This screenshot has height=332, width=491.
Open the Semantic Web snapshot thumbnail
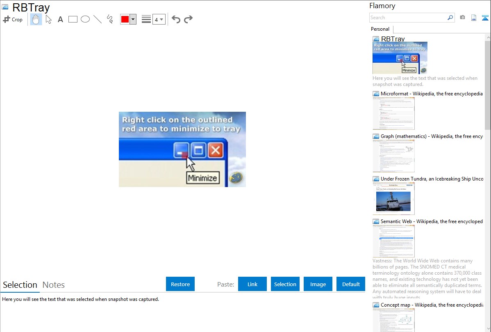[393, 241]
